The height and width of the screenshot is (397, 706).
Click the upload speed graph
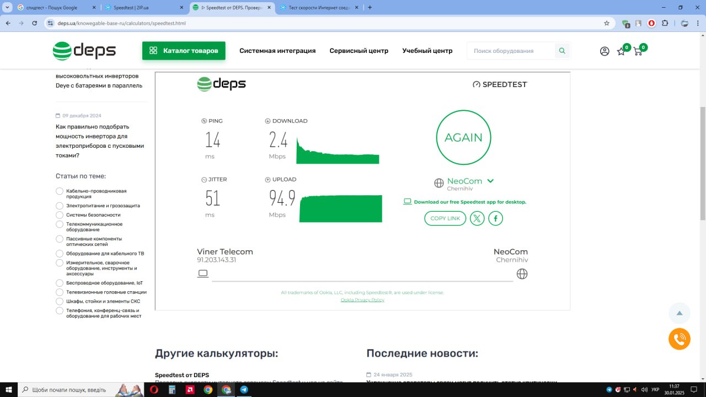click(341, 208)
